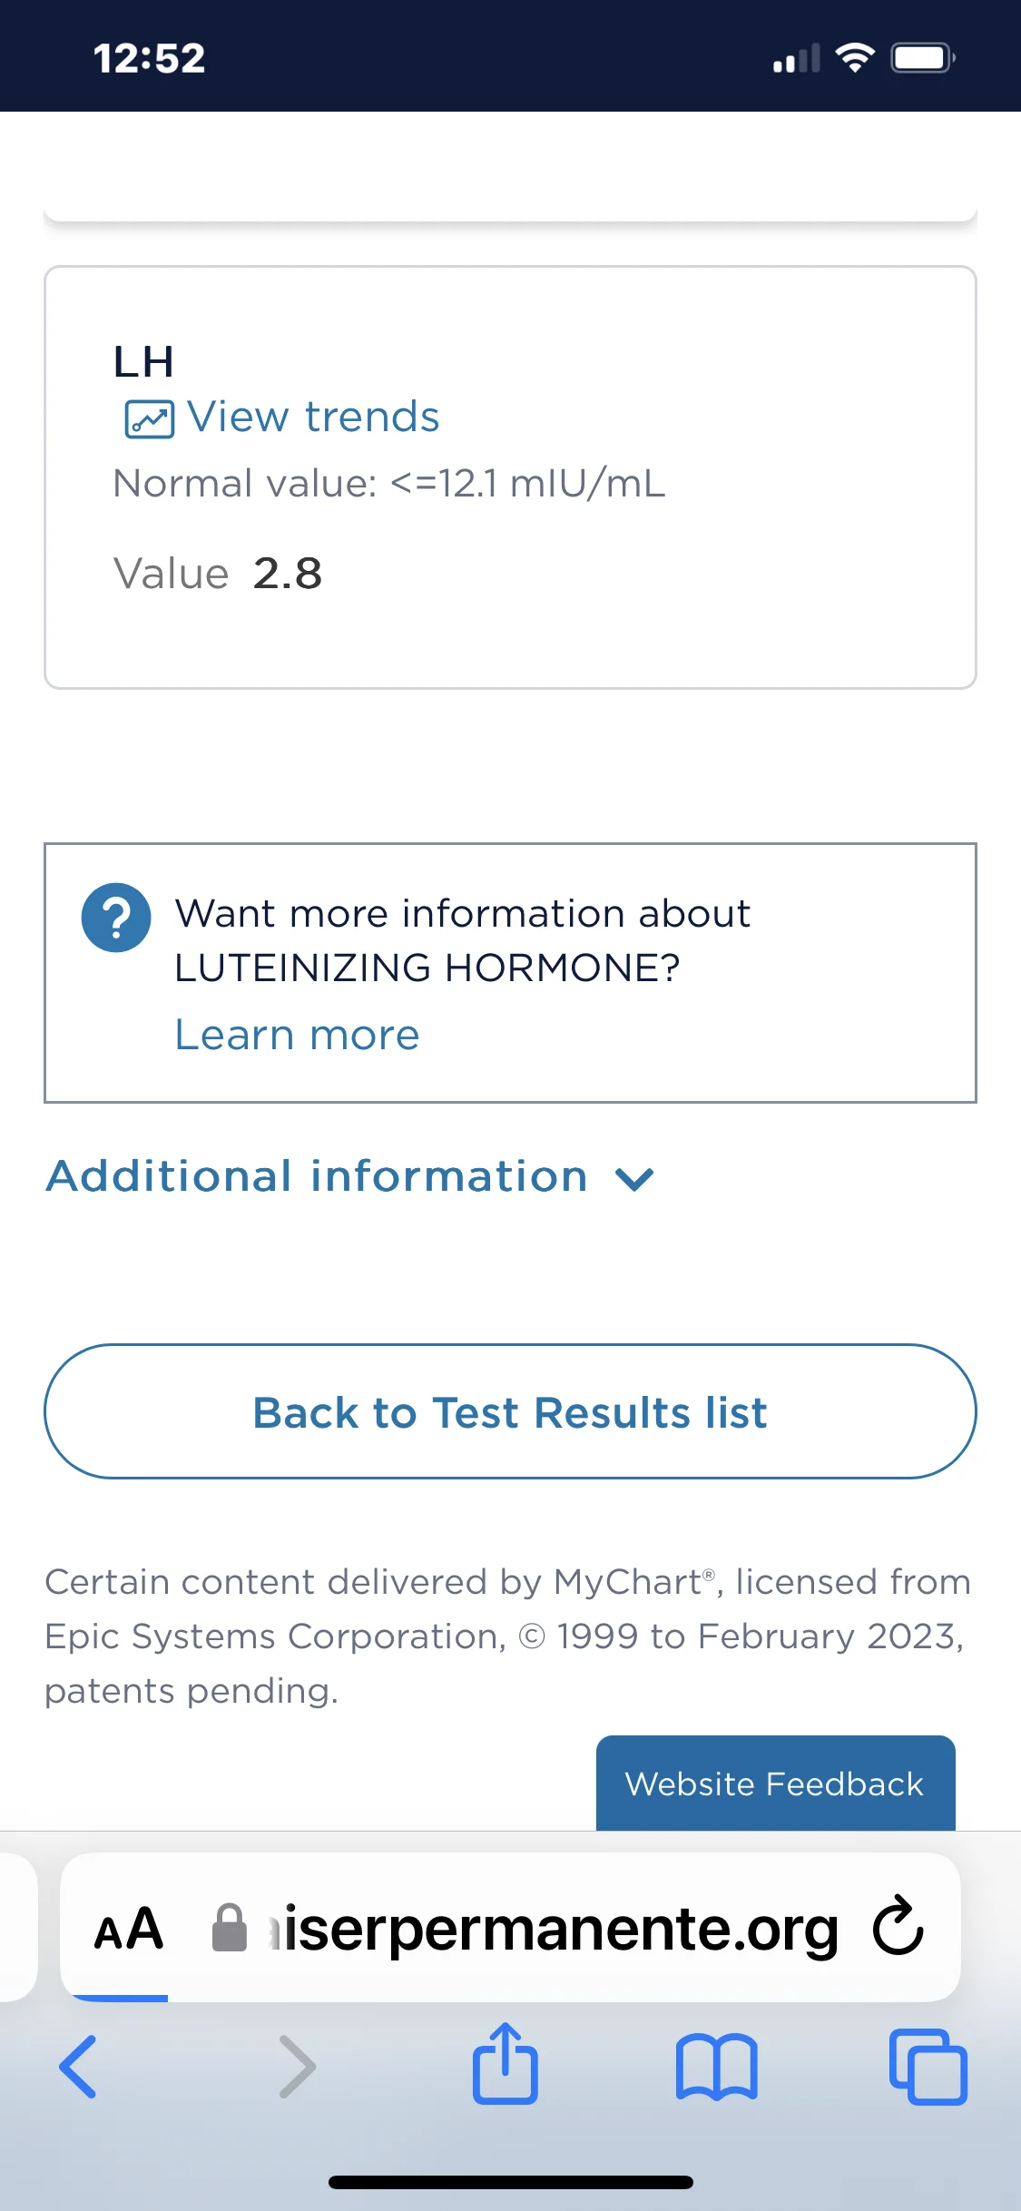The width and height of the screenshot is (1021, 2211).
Task: Reload the page with refresh icon
Action: 898,1925
